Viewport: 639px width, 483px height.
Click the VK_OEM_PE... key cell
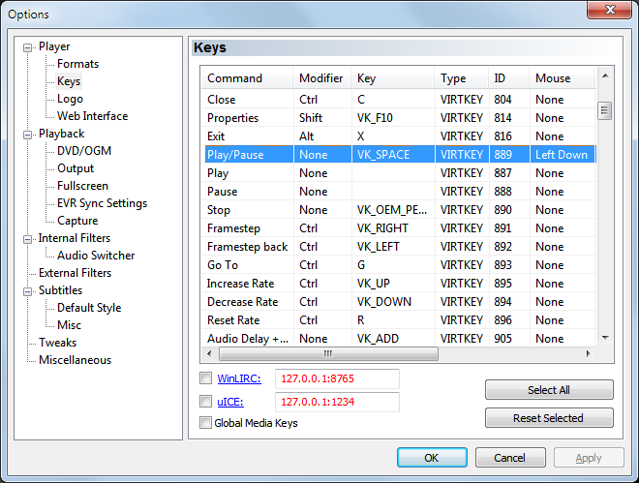(393, 210)
